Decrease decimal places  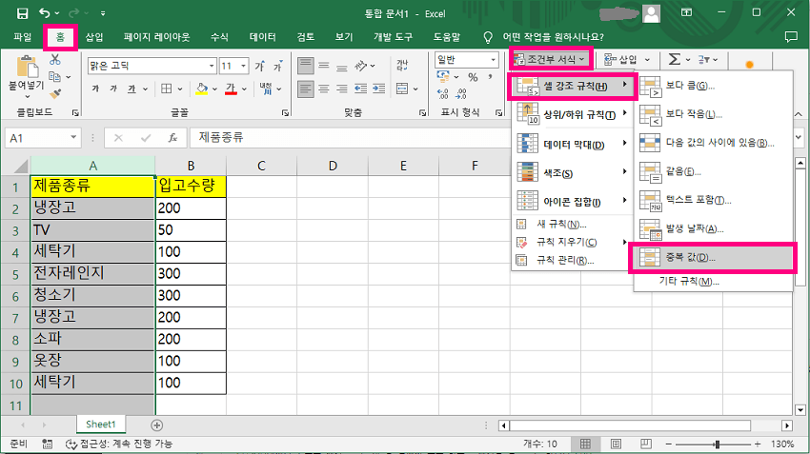point(461,94)
